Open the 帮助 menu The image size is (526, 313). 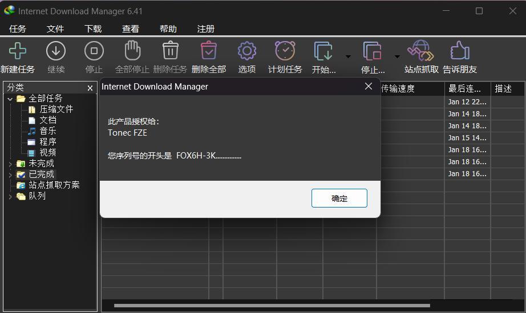168,29
